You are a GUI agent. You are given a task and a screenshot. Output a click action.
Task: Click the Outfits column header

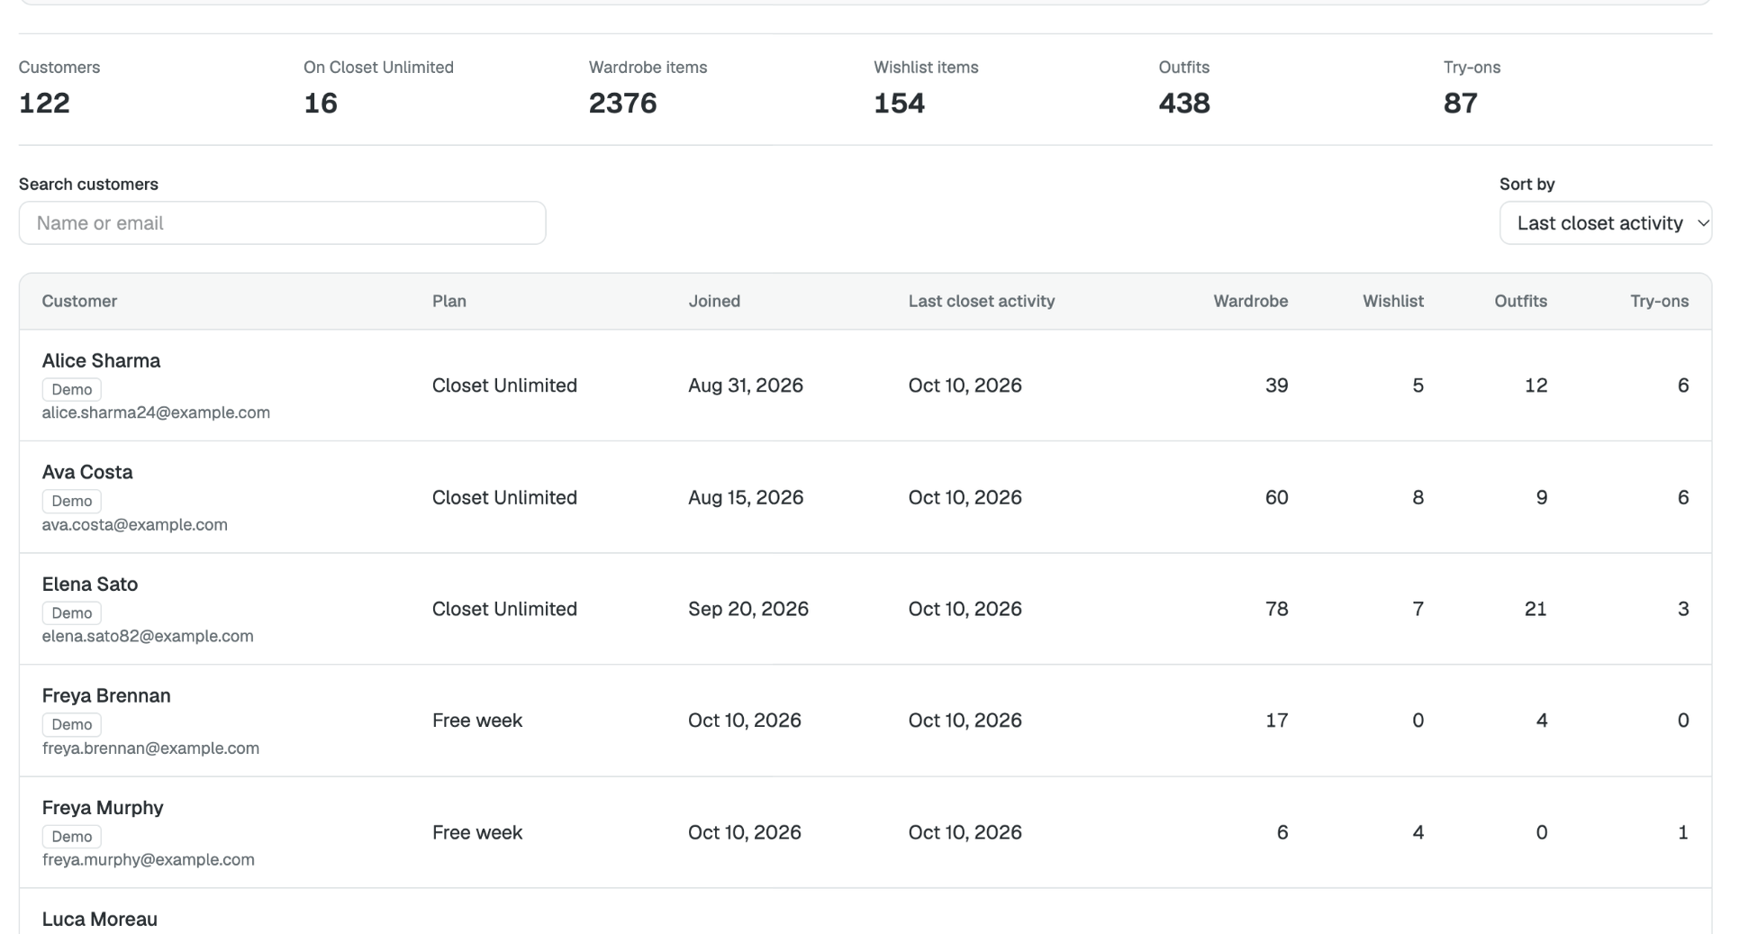tap(1520, 301)
